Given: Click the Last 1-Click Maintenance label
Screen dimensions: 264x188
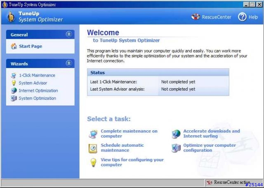Looking at the screenshot, I should 113,82.
